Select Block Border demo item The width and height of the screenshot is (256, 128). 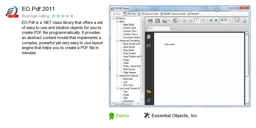132,44
